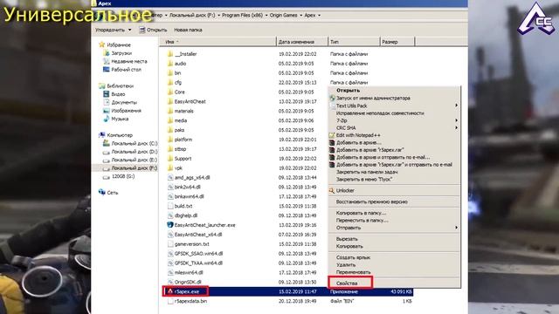The width and height of the screenshot is (559, 314).
Task: Select the Core folder icon
Action: point(170,92)
